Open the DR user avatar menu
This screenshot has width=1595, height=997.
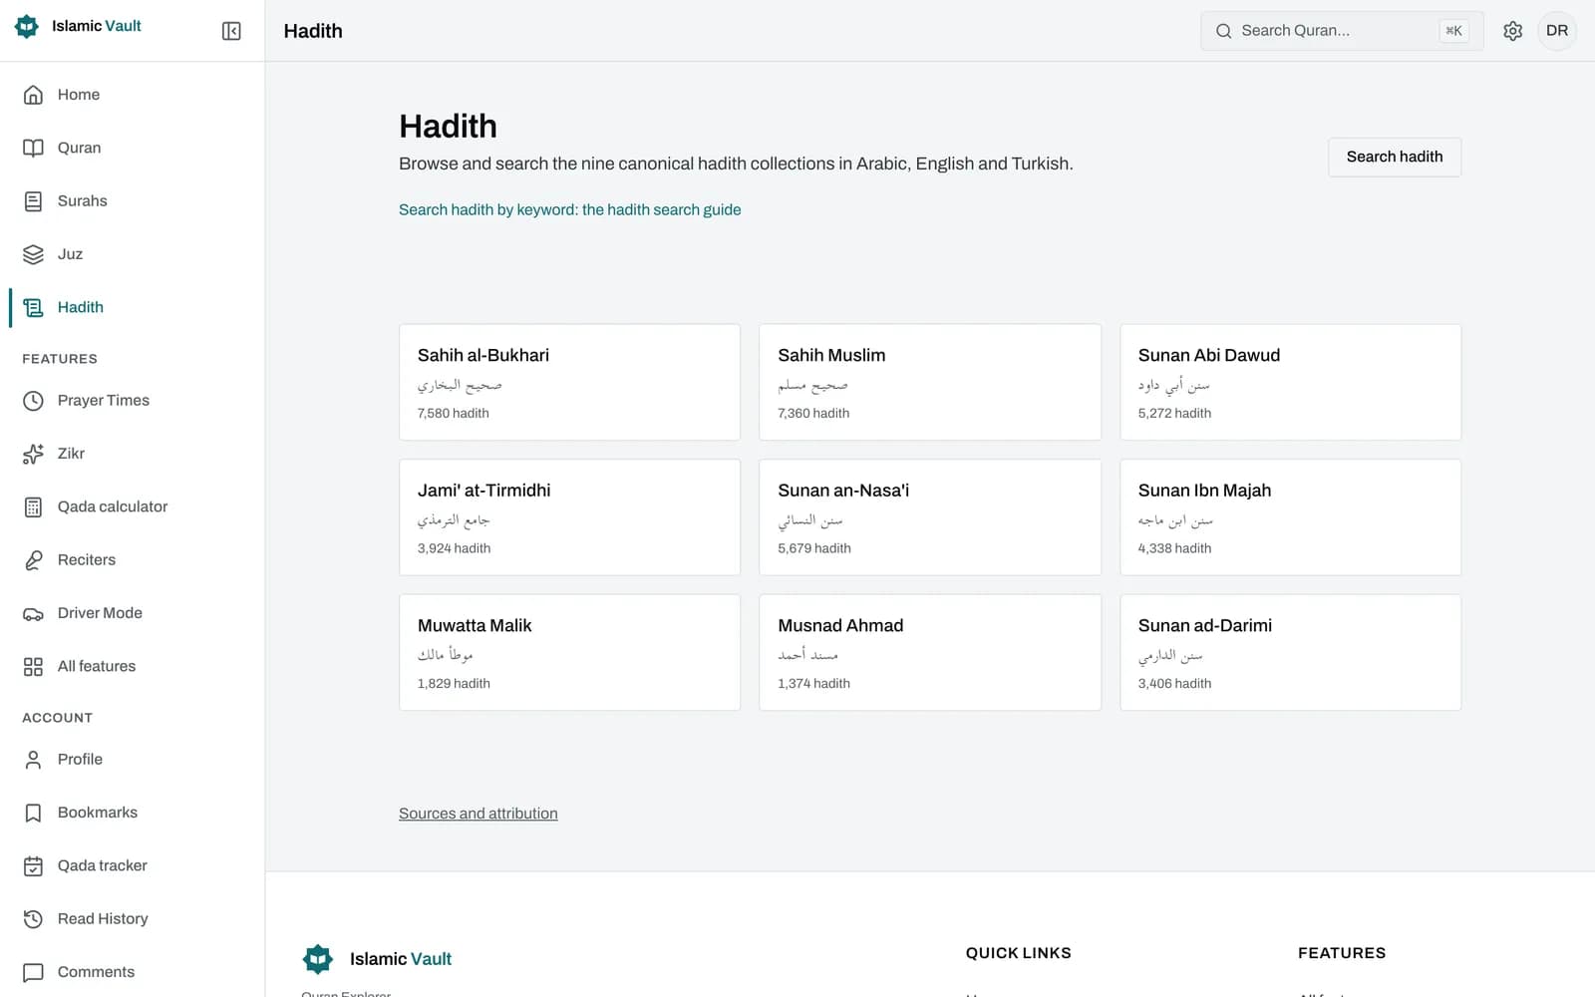pyautogui.click(x=1557, y=31)
